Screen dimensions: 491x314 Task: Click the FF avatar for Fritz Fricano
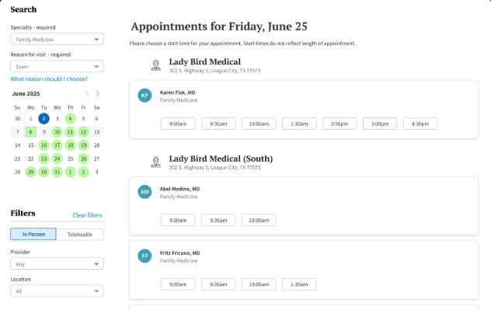click(x=145, y=256)
